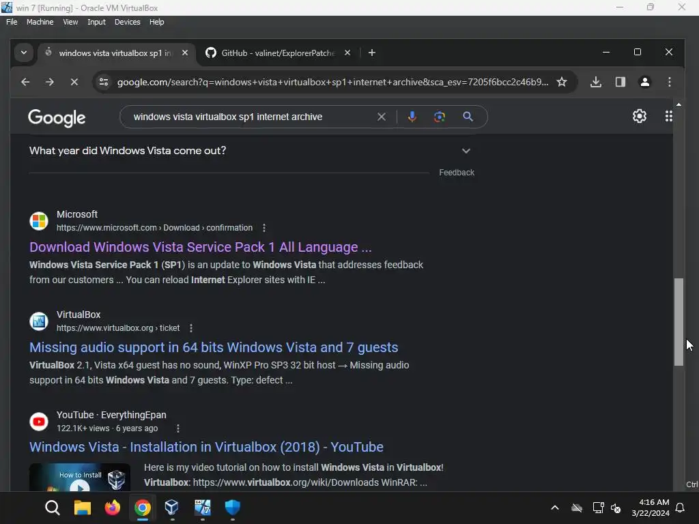Click the forward navigation arrow
Image resolution: width=699 pixels, height=524 pixels.
click(49, 82)
